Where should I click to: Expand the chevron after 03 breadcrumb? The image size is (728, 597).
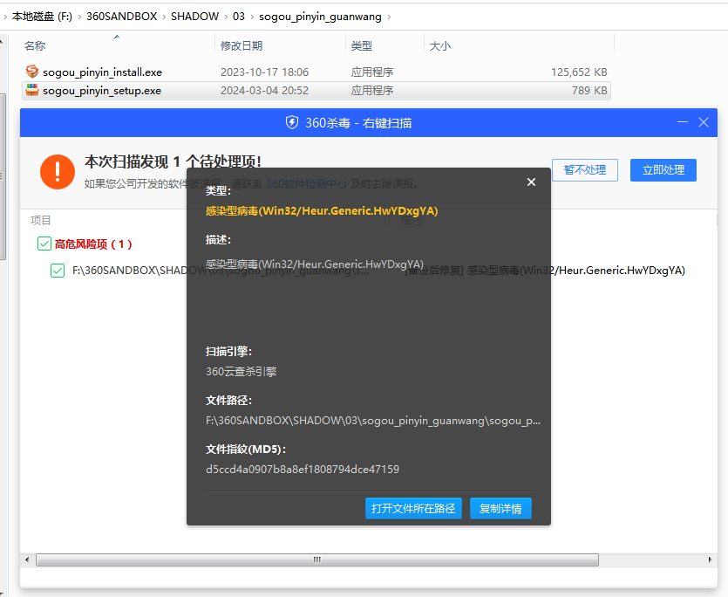252,17
